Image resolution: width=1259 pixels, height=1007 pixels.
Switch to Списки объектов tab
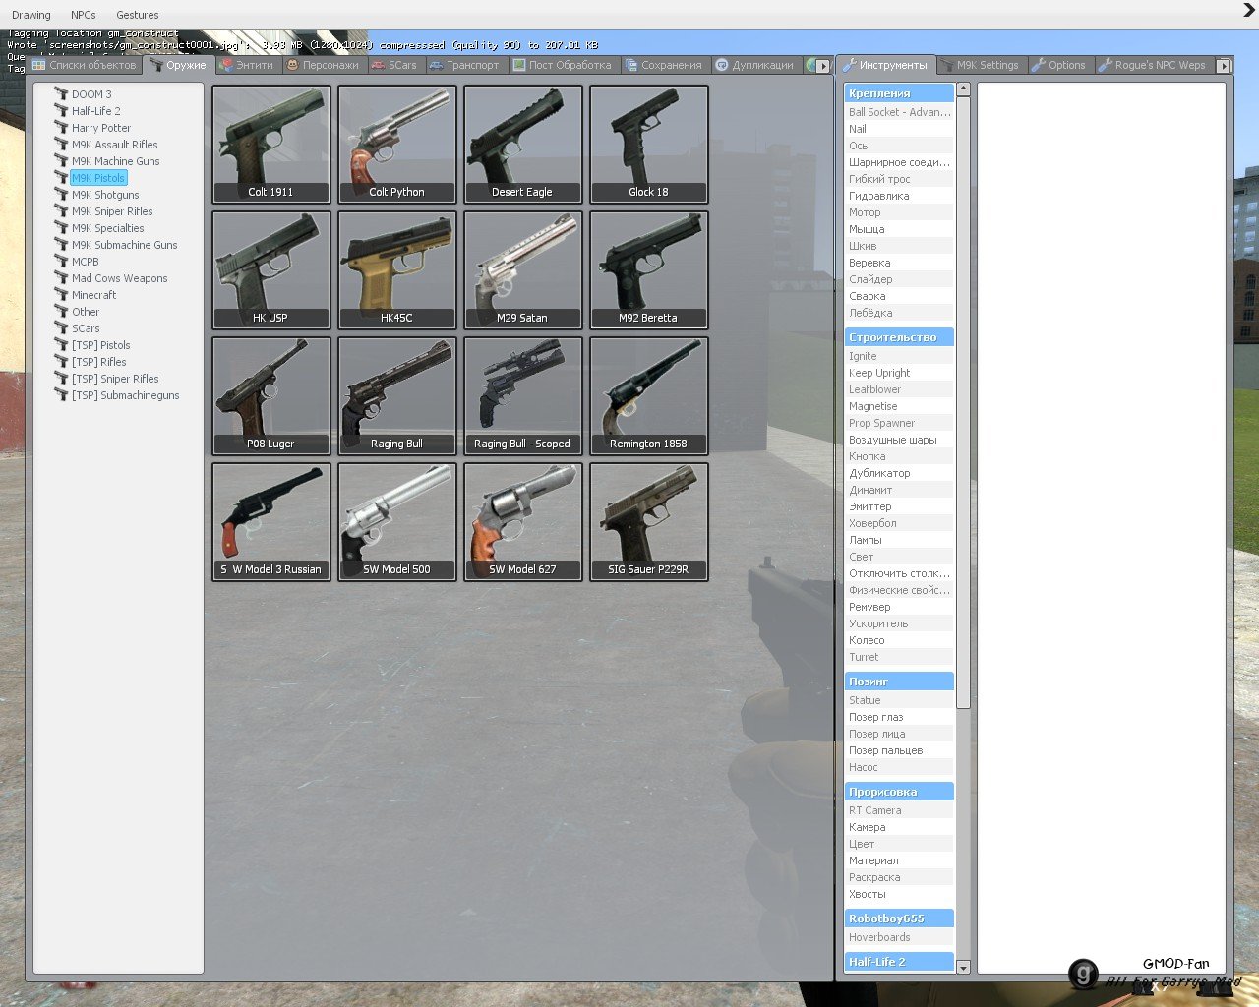pos(85,65)
